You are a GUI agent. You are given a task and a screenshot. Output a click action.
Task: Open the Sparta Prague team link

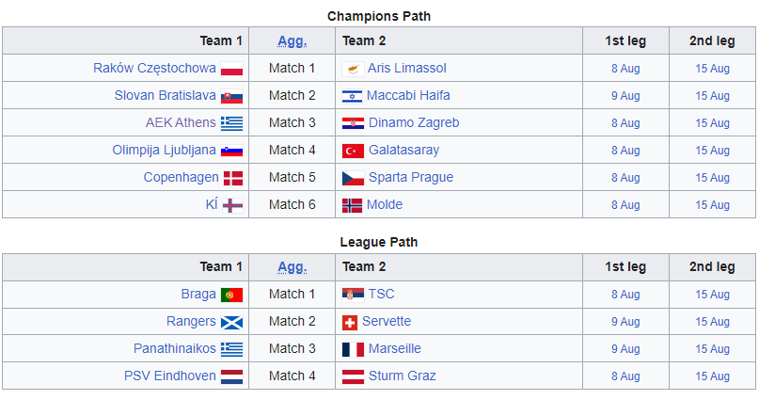pyautogui.click(x=410, y=177)
